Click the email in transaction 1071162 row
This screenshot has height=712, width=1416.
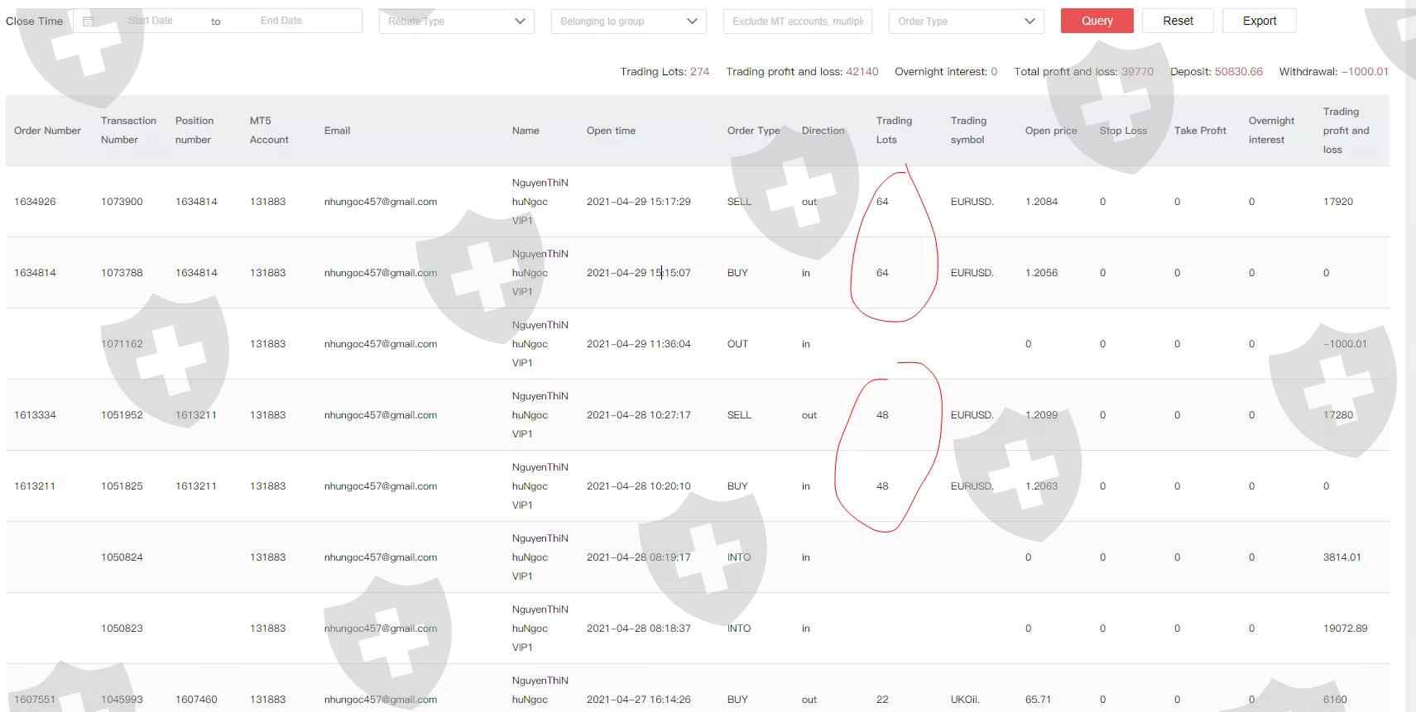(381, 344)
